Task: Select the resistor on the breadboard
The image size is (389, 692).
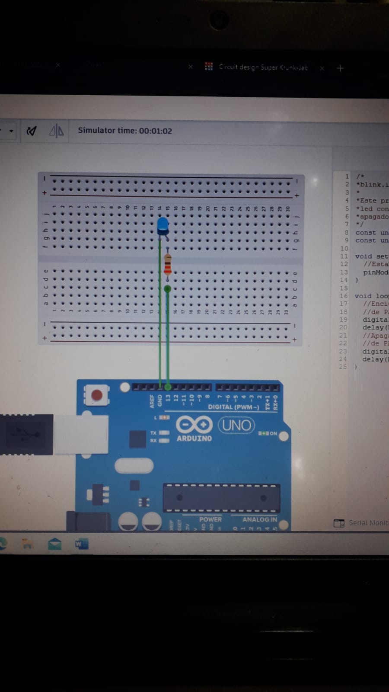Action: click(x=168, y=264)
